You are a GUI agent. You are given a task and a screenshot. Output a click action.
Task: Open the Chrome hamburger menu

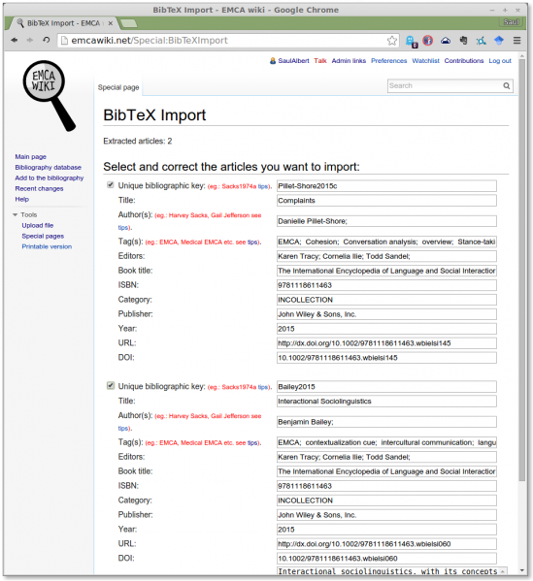click(x=517, y=41)
